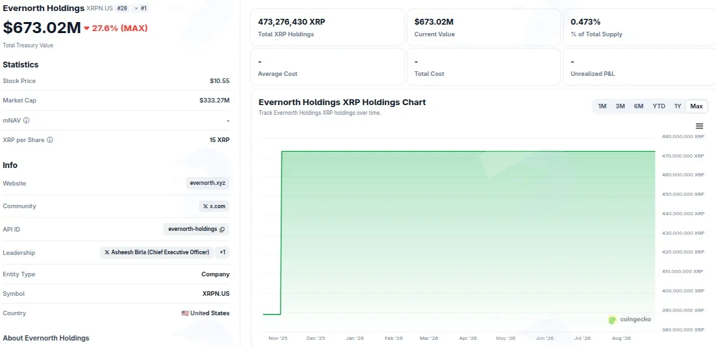This screenshot has width=716, height=347.
Task: Select the 1M chart range
Action: coord(602,106)
